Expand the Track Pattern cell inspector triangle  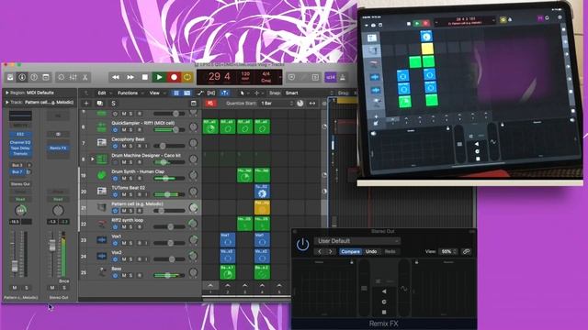(x=7, y=102)
